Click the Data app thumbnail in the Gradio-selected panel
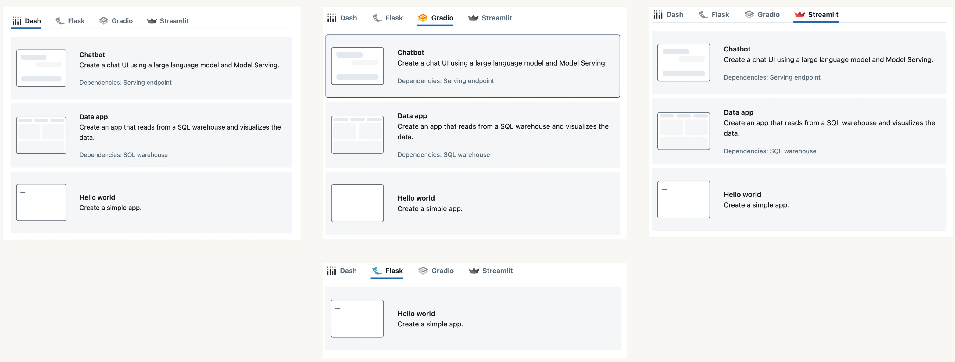Viewport: 955px width, 362px height. (357, 134)
